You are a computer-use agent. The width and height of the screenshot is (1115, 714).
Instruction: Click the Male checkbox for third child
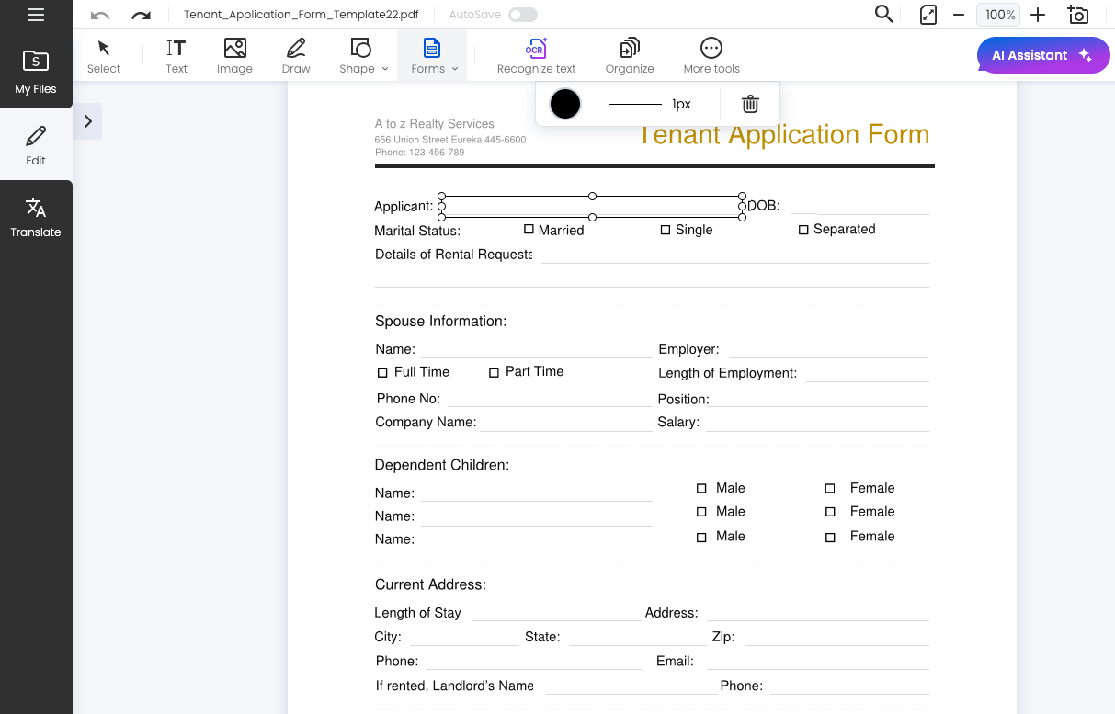[x=701, y=537]
